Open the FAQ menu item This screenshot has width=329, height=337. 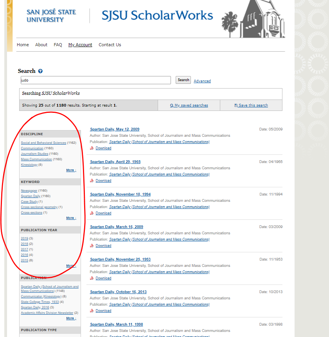pyautogui.click(x=58, y=45)
